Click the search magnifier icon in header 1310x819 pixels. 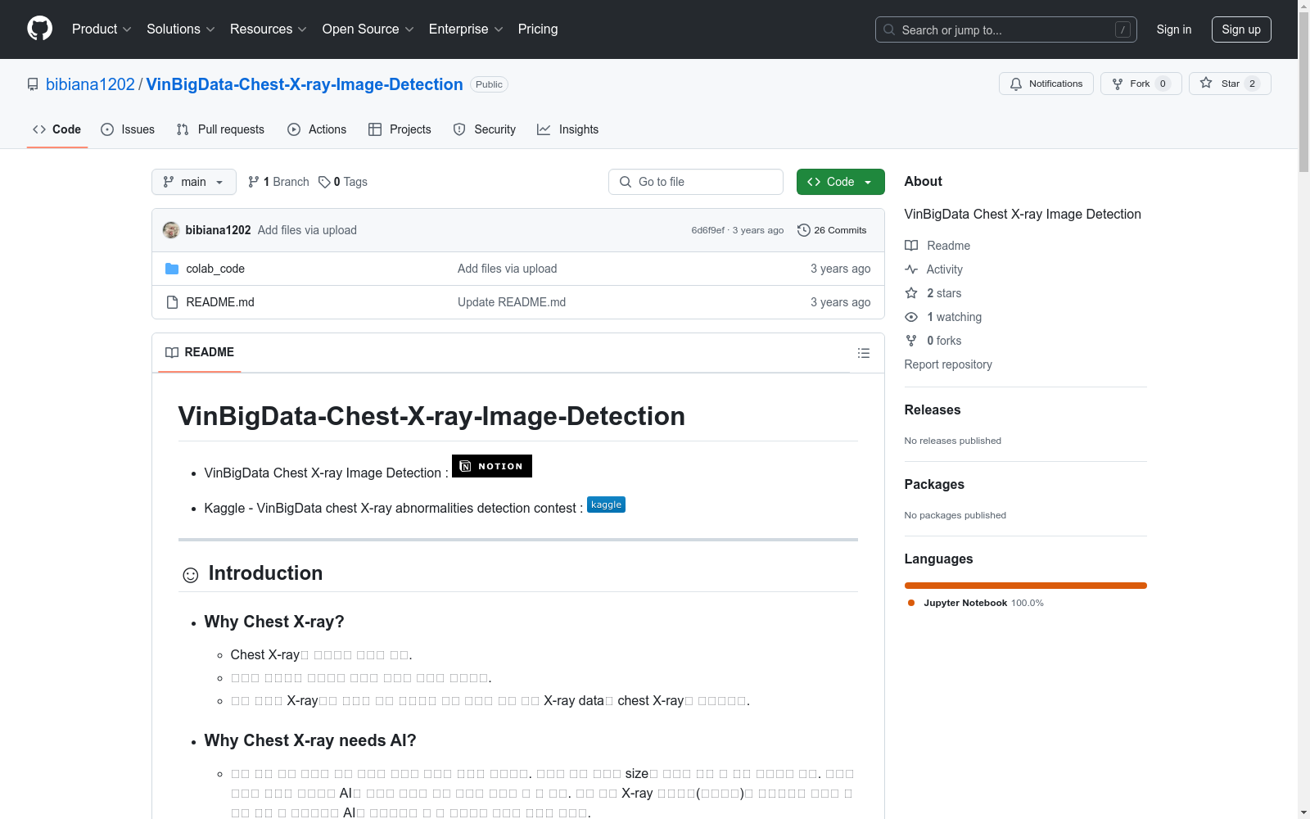[889, 29]
